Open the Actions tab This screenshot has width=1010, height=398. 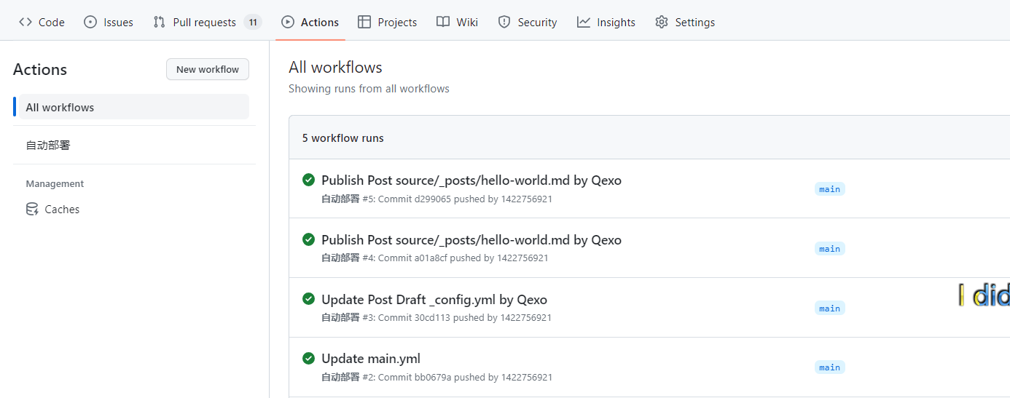[x=310, y=22]
